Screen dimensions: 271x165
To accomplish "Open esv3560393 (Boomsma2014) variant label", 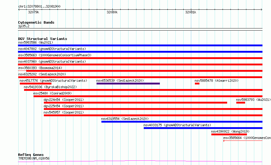I will pos(40,68).
